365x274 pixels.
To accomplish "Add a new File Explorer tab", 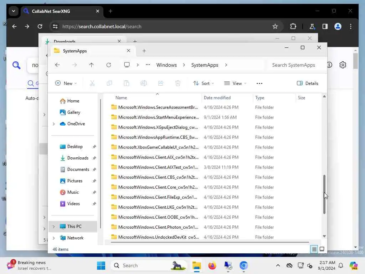I will (x=144, y=51).
